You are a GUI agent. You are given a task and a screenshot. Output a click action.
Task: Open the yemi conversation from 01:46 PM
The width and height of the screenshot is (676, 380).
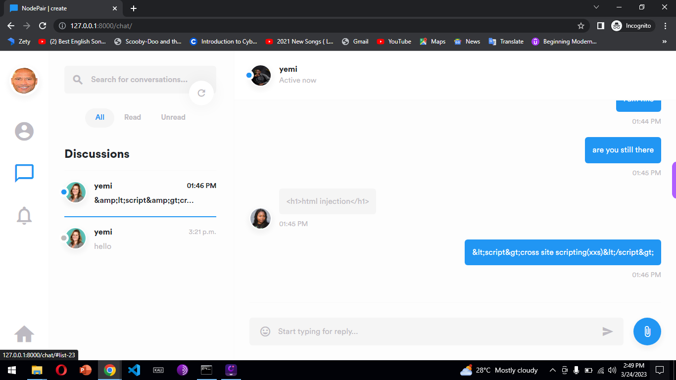point(141,193)
